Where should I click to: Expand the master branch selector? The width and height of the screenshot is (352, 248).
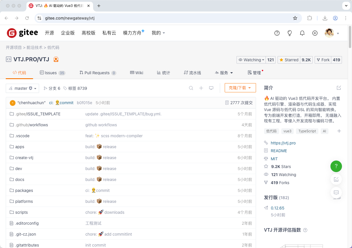22,88
